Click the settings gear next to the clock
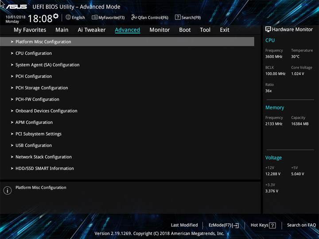 tap(56, 16)
